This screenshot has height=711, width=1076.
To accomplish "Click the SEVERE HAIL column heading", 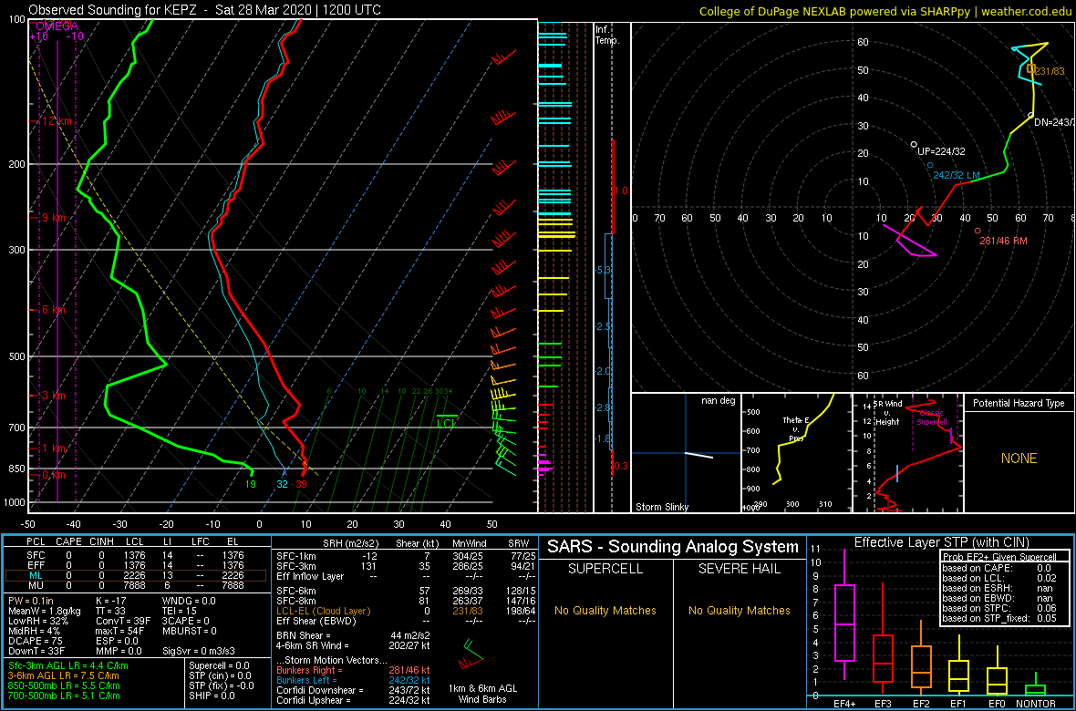I will [740, 569].
